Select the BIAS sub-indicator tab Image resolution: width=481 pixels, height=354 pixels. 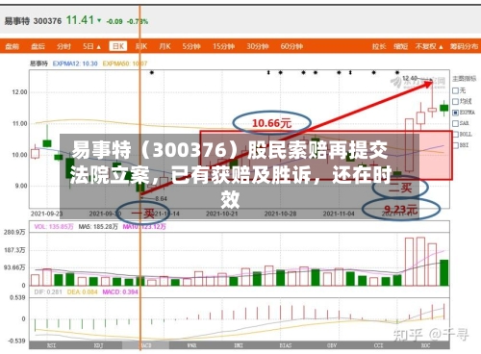tap(286, 345)
